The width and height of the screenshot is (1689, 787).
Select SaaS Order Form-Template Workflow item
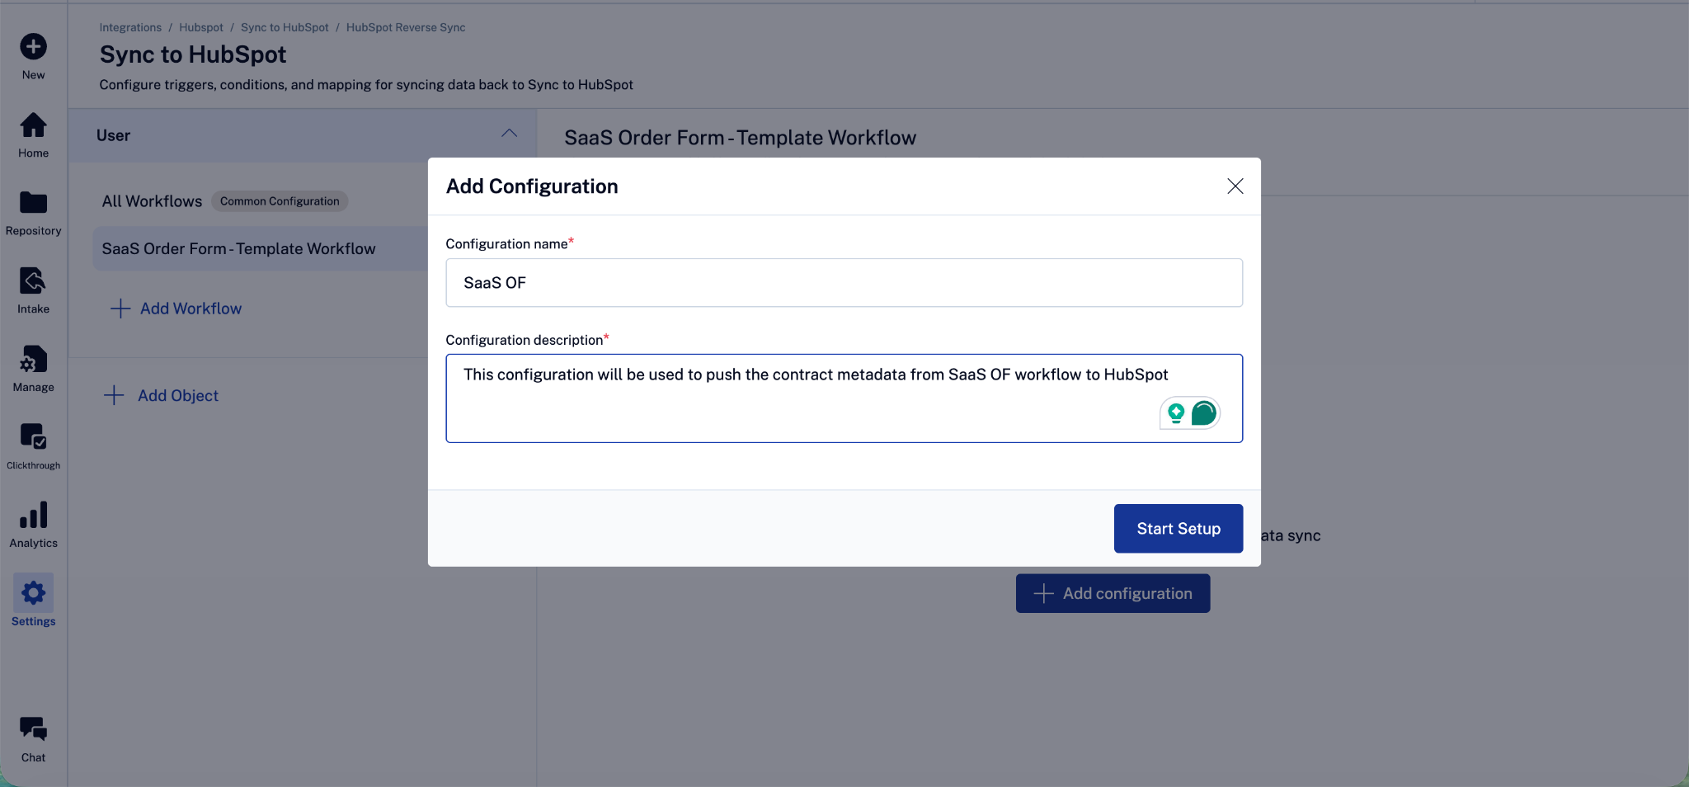pyautogui.click(x=238, y=249)
